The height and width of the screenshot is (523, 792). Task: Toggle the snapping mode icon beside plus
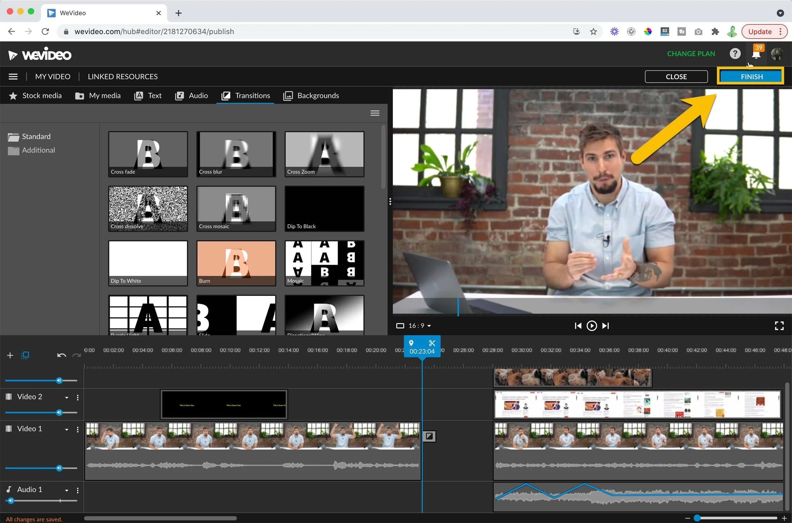click(x=25, y=355)
